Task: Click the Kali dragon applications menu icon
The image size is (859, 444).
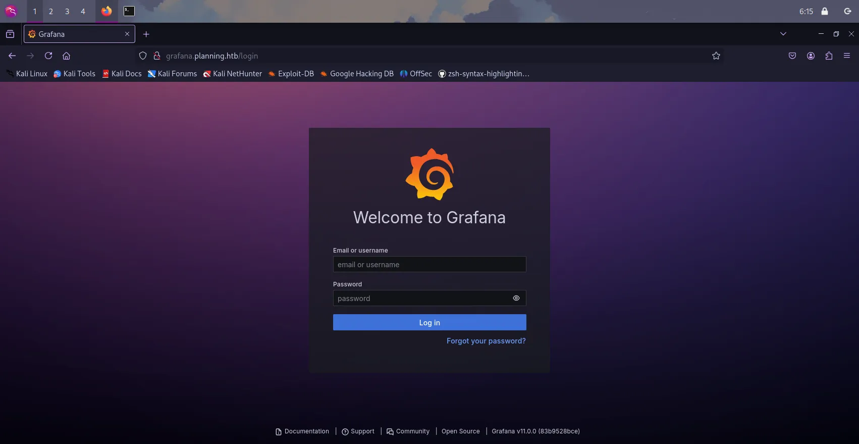Action: (x=11, y=11)
